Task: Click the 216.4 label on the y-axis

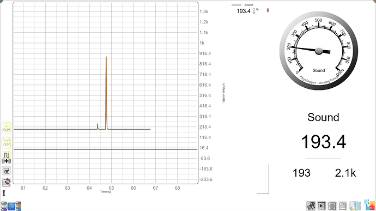Action: 205,127
